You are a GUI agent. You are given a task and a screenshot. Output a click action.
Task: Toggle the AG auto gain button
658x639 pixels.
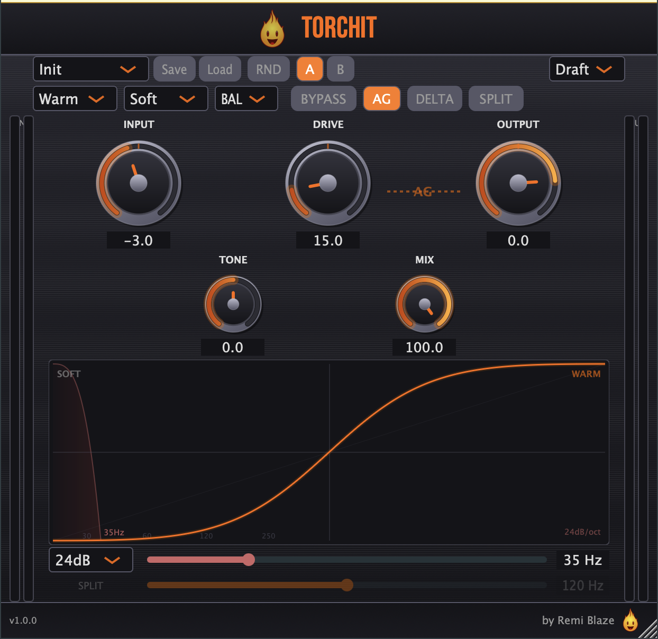point(382,99)
